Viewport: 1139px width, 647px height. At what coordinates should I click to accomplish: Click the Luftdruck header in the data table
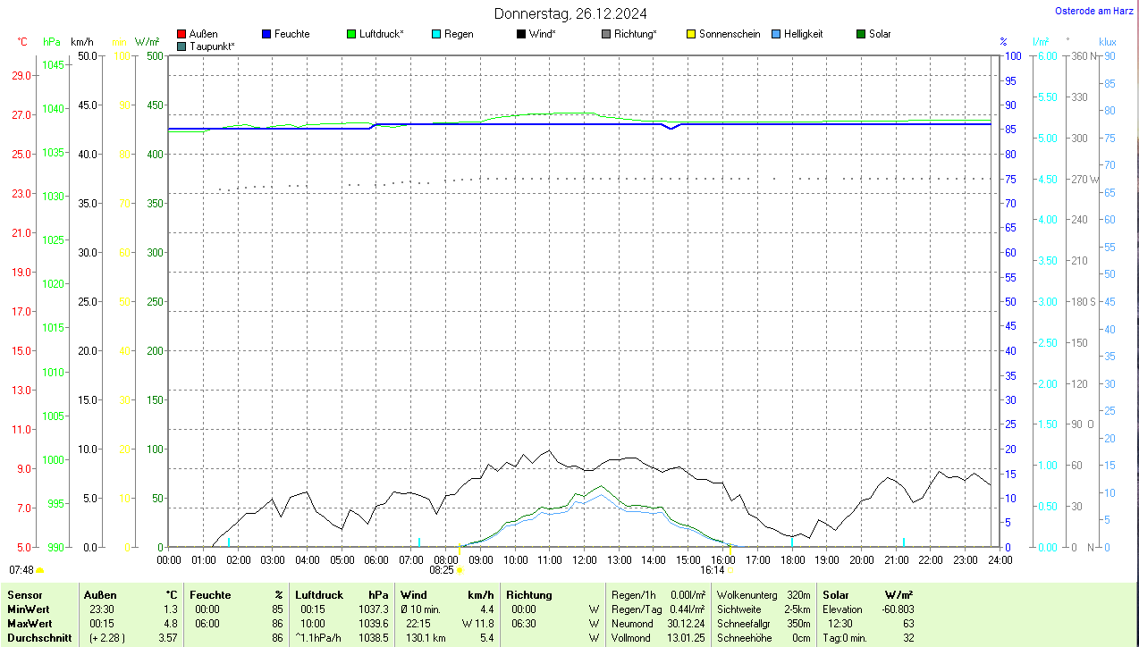click(x=319, y=595)
